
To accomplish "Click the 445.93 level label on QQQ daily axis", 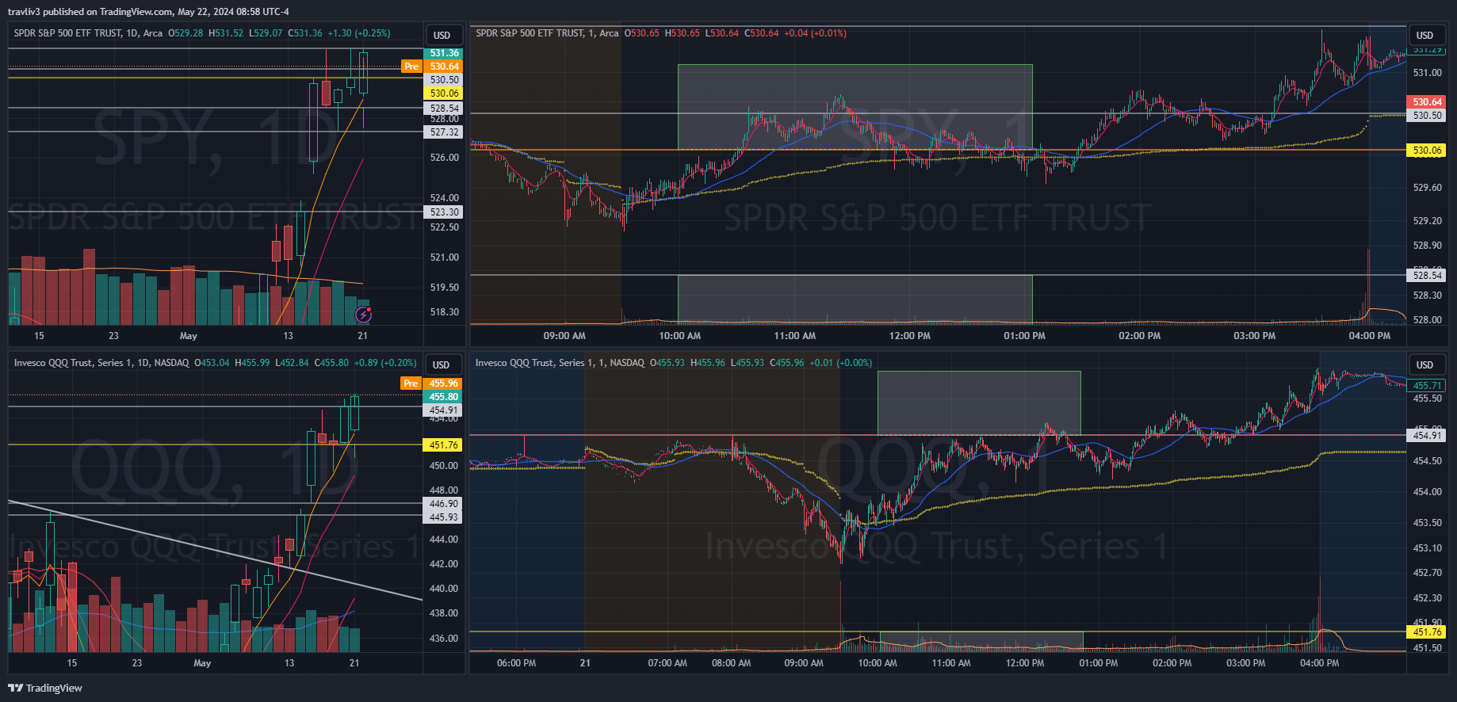I will pos(443,517).
